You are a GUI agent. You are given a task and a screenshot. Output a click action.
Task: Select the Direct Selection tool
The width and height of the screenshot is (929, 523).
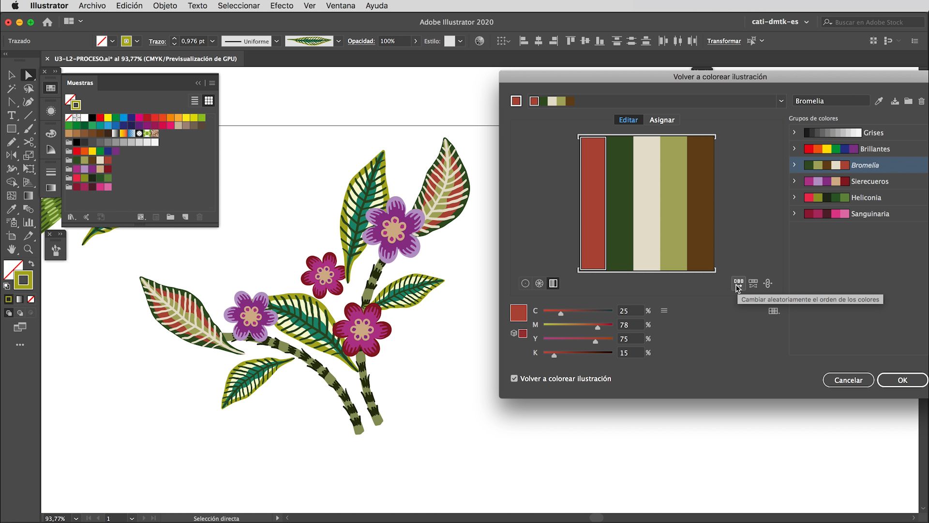[x=29, y=75]
